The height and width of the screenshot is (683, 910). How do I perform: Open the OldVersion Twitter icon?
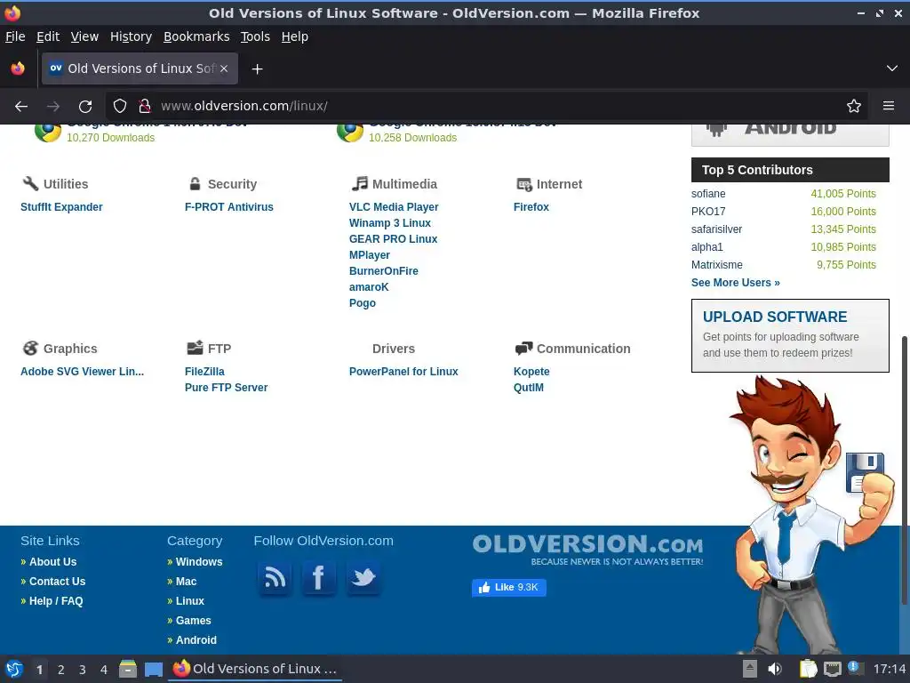pos(363,578)
